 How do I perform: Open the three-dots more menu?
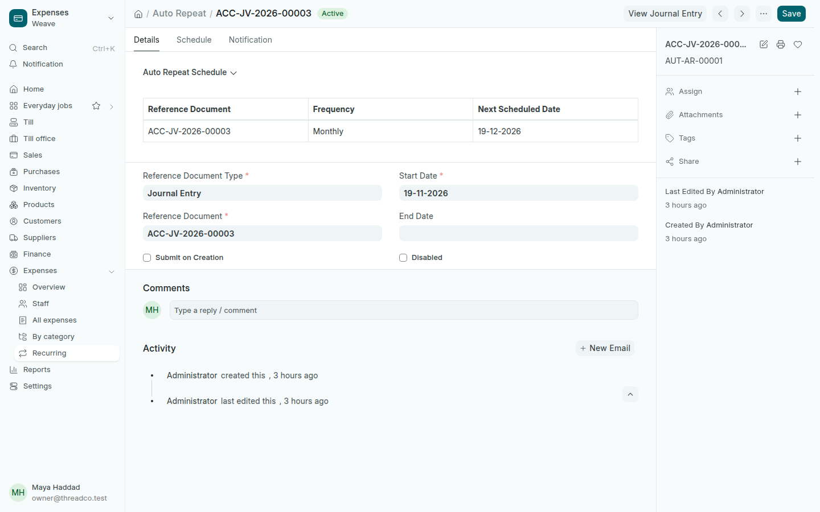(764, 14)
